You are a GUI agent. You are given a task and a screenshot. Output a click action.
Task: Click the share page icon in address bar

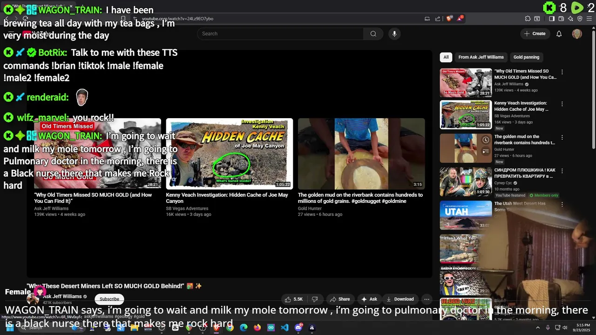[x=438, y=19]
